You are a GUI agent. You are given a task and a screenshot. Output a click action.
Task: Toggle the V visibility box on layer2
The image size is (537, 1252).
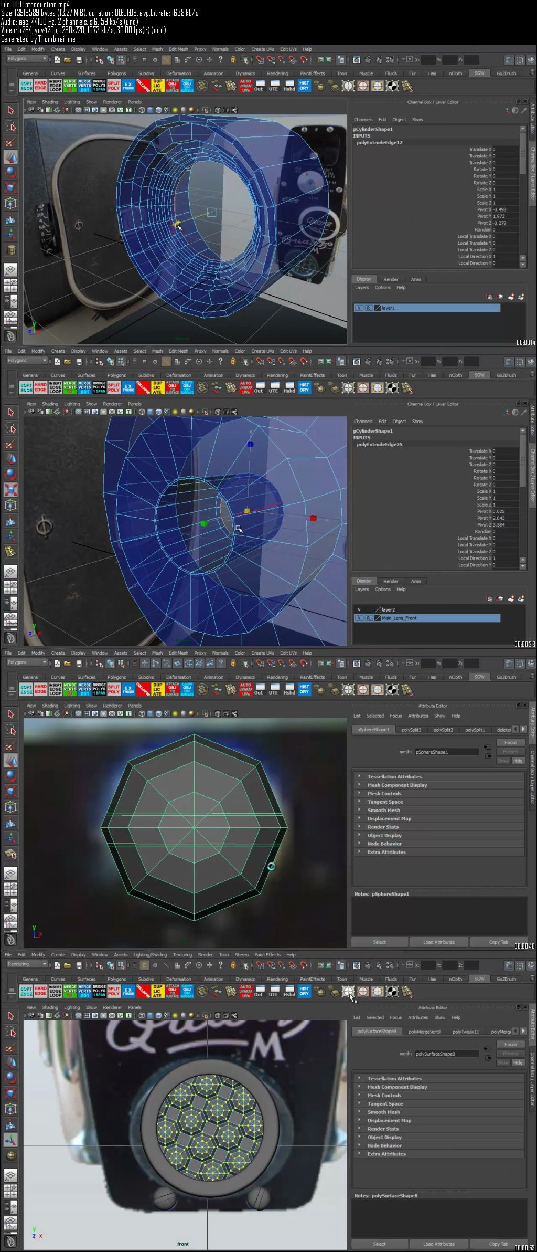[359, 610]
